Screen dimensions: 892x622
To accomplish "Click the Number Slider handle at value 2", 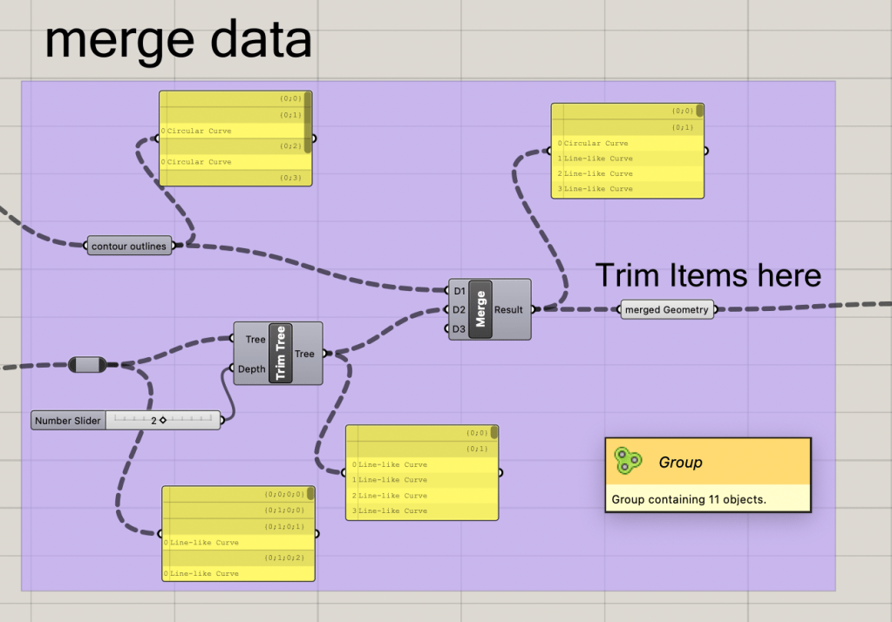I will click(x=162, y=421).
